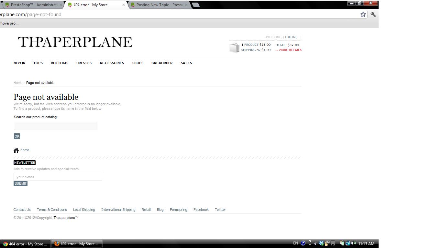Screen dimensions: 442x248
Task: Switch to the Chrome 404 error taskbar button
Action: coord(25,244)
